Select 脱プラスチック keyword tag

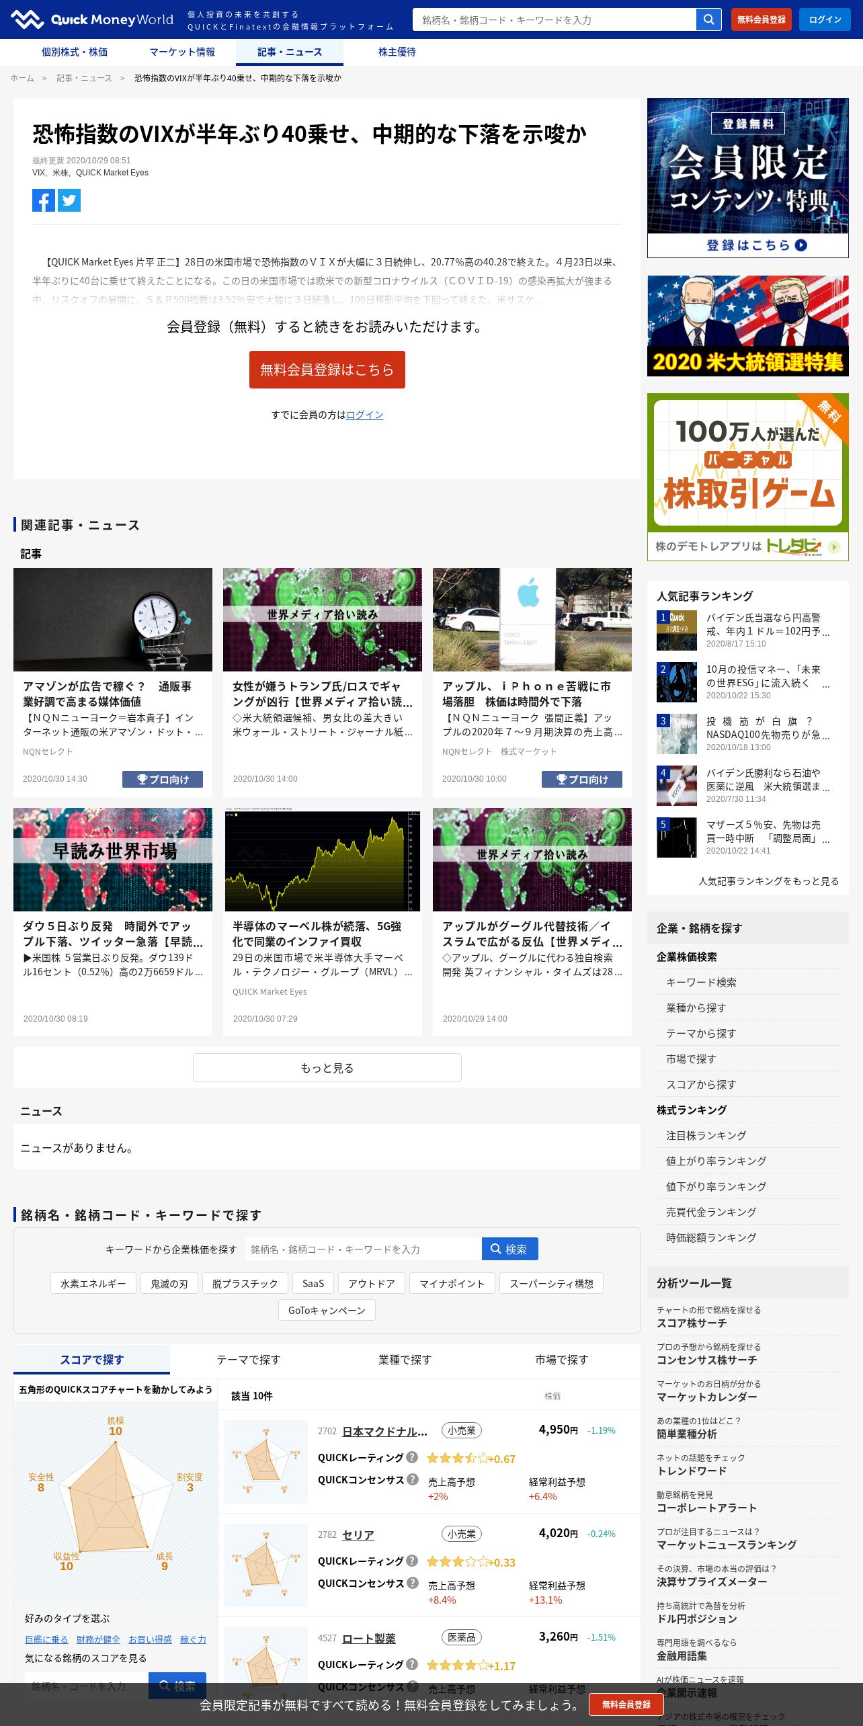pyautogui.click(x=245, y=1283)
